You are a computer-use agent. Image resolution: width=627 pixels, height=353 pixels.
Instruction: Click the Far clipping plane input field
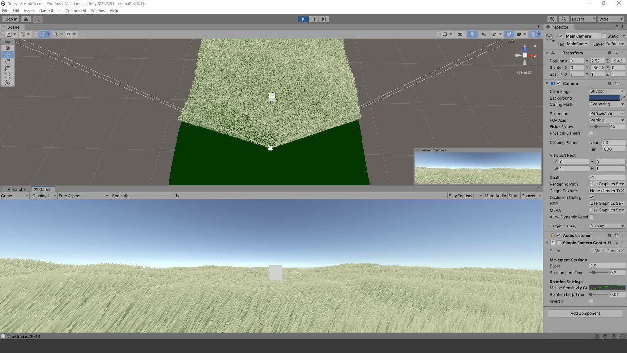[612, 149]
